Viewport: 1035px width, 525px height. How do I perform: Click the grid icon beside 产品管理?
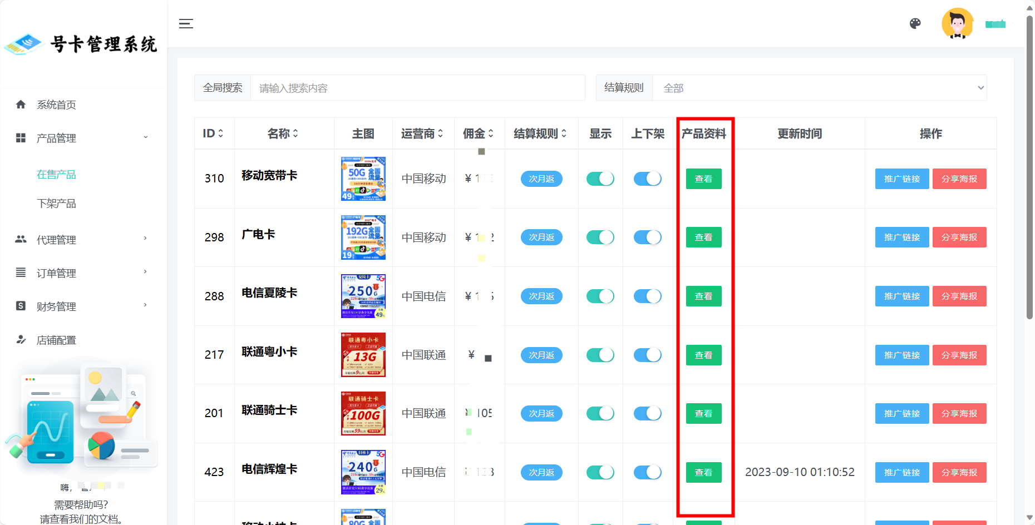pos(21,138)
